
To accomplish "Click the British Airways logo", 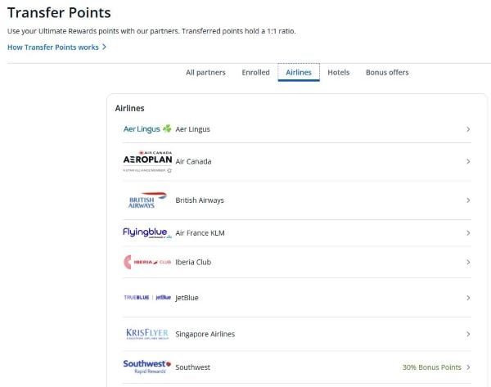I will [147, 200].
